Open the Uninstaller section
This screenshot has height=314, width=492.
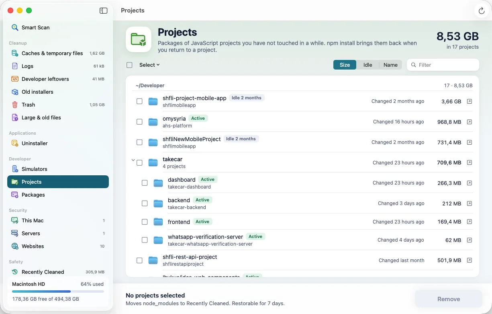(58, 143)
